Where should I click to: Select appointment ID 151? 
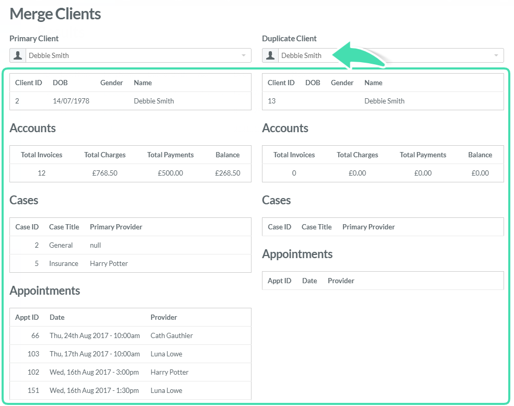tap(33, 391)
